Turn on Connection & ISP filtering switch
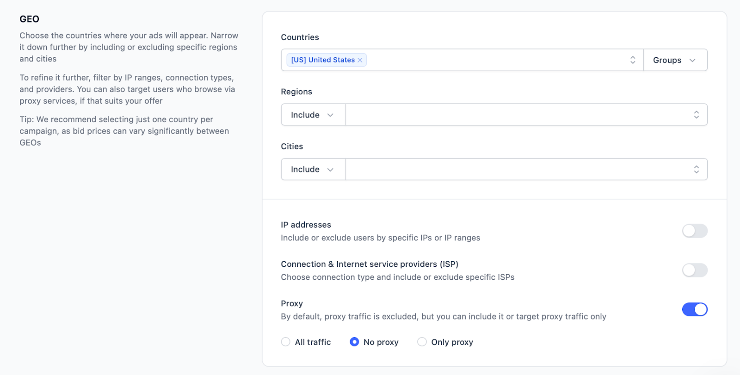The width and height of the screenshot is (740, 375). 694,270
